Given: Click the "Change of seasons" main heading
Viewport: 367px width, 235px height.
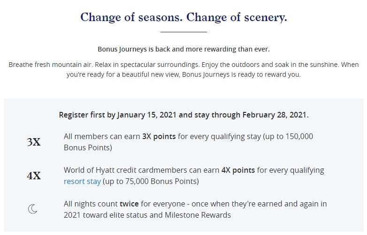Looking at the screenshot, I should [x=183, y=17].
